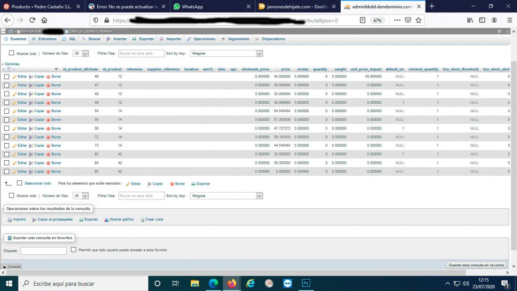
Task: Select row with id_product_attribute 49
Action: pos(7,102)
